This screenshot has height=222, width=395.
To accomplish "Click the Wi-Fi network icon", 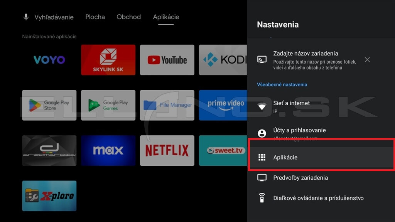I will pos(262,106).
